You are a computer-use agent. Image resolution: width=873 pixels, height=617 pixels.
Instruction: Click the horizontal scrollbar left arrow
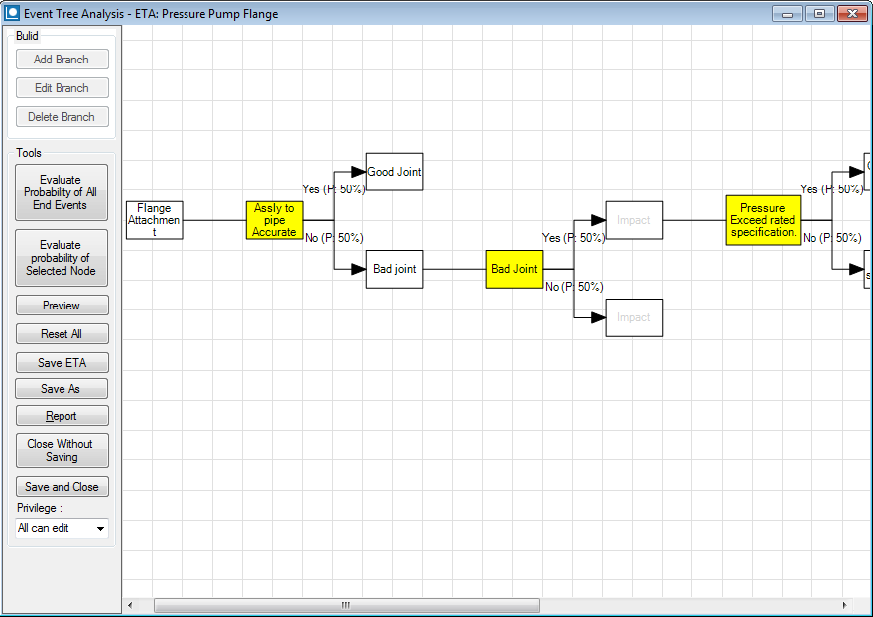coord(131,605)
